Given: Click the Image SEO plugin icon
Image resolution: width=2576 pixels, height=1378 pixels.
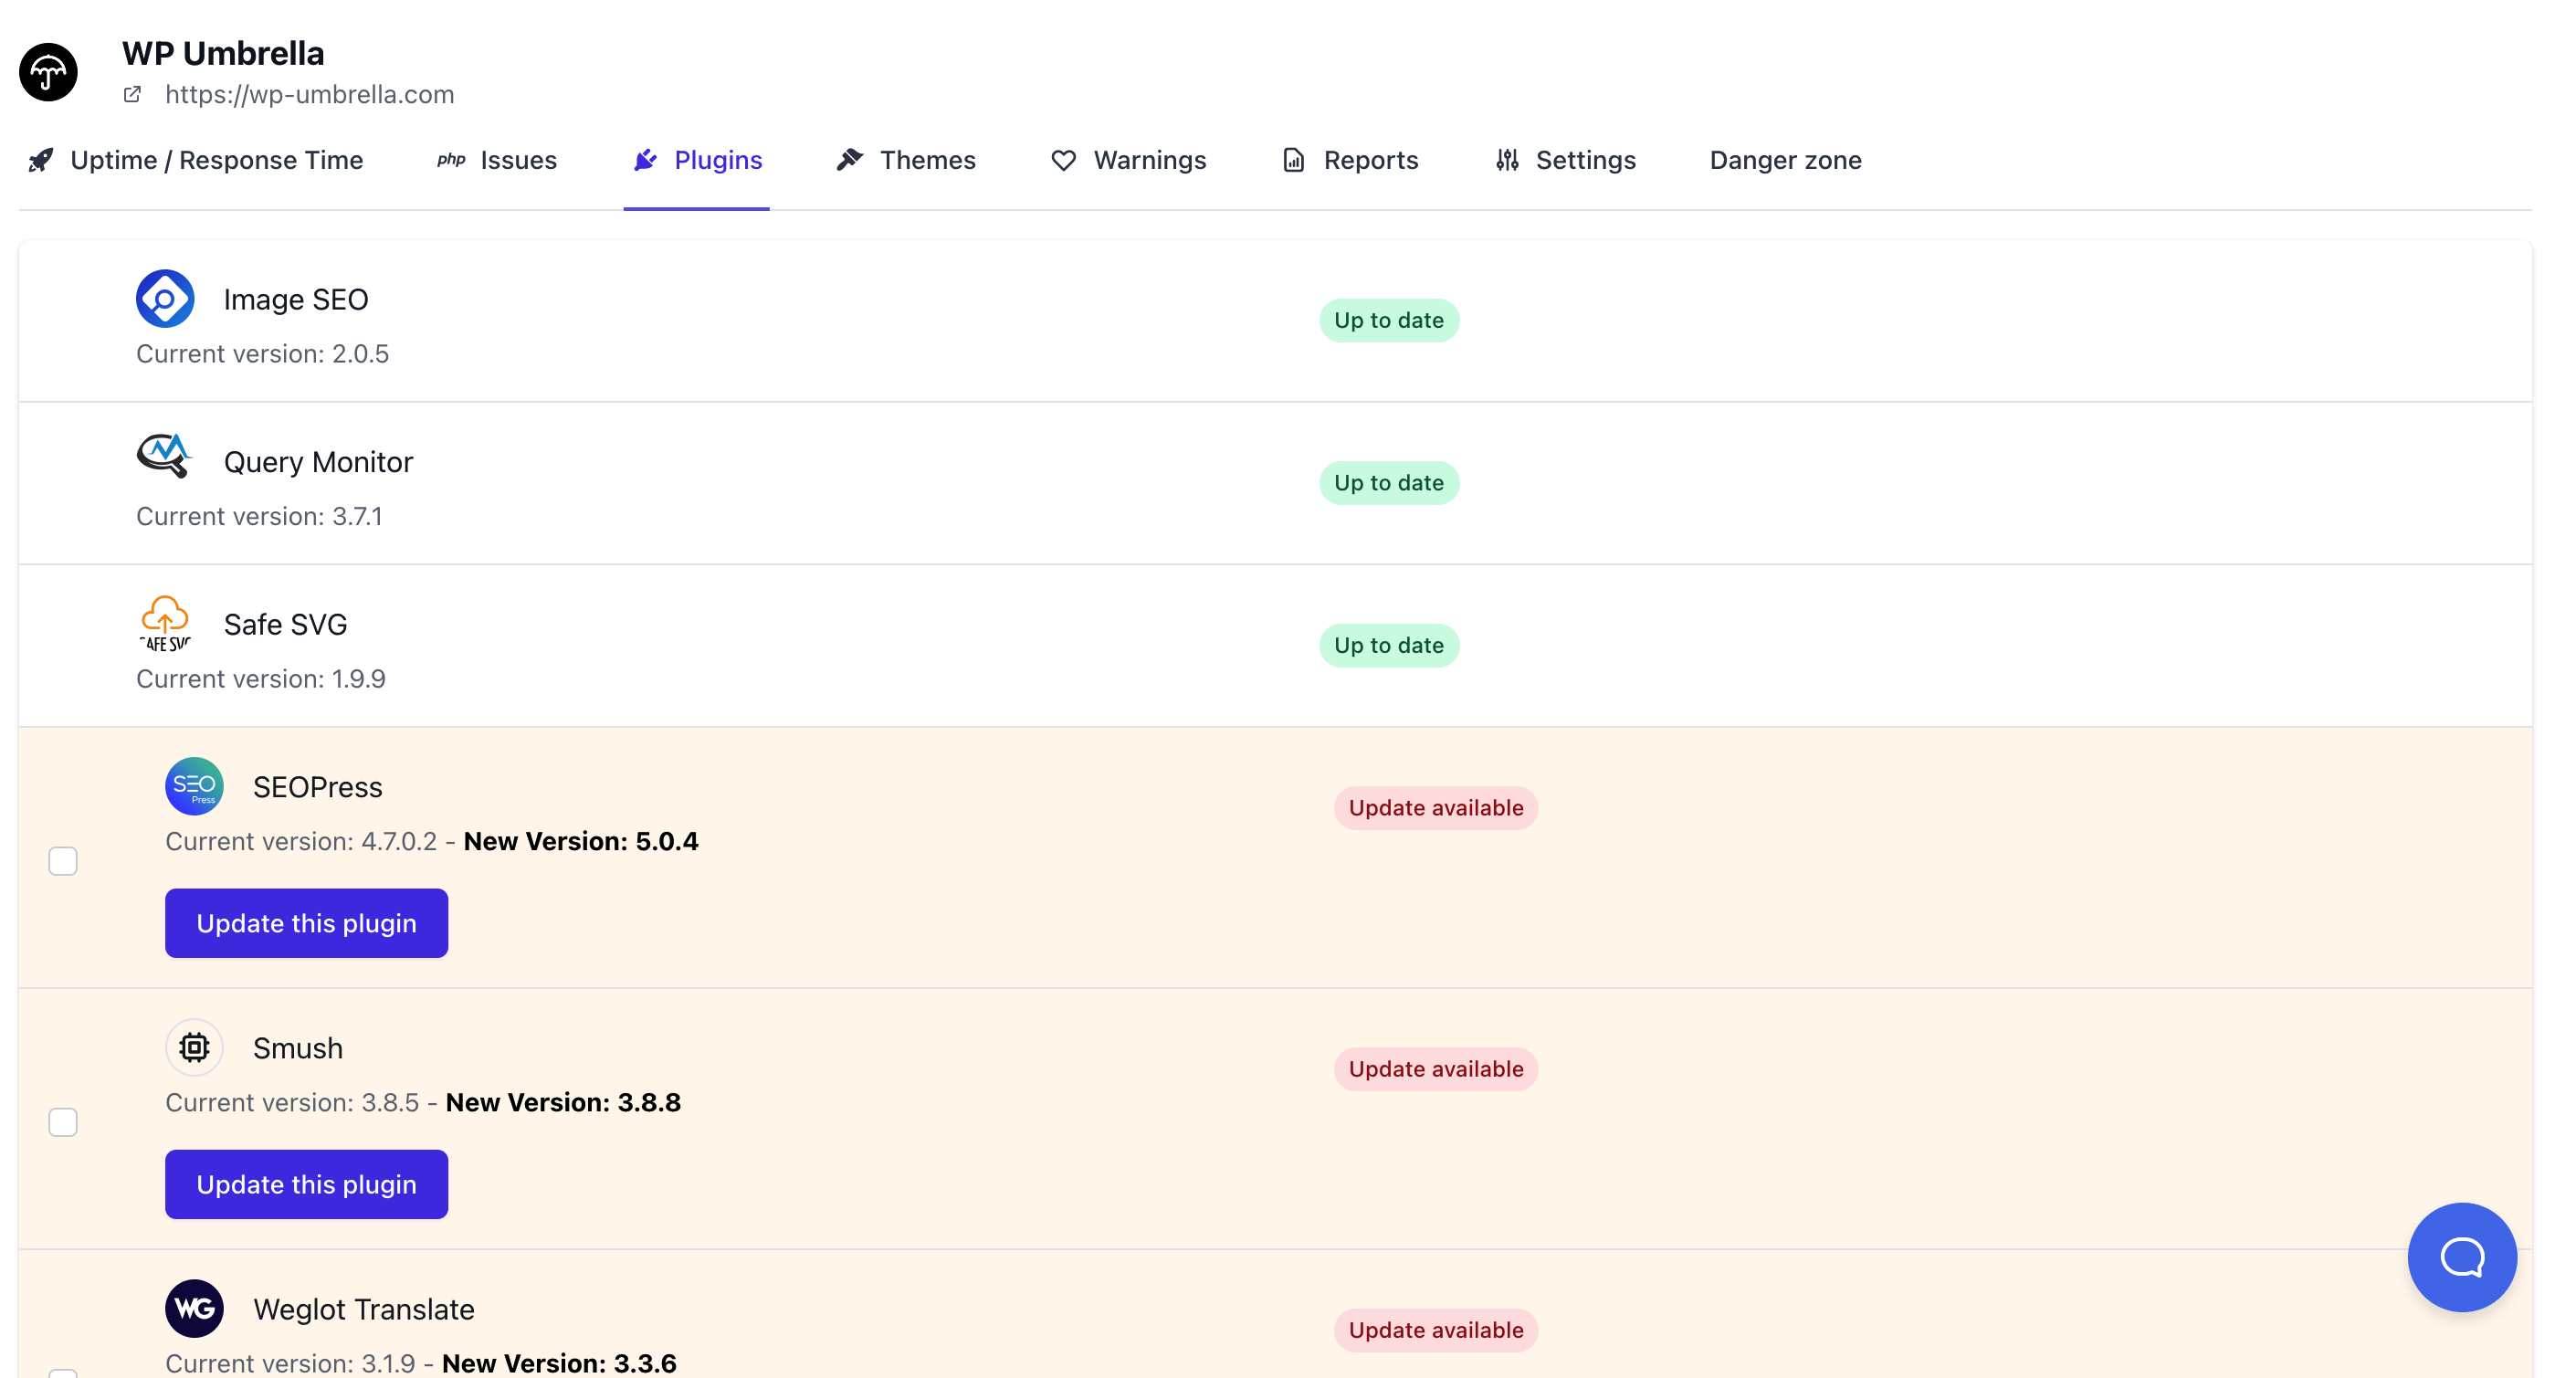Looking at the screenshot, I should click(x=165, y=298).
